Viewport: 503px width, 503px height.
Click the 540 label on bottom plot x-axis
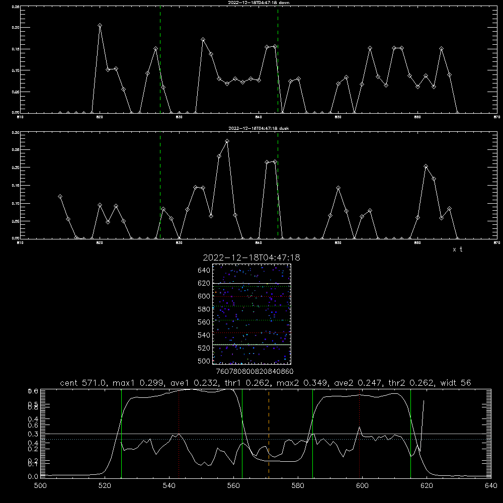click(x=169, y=486)
